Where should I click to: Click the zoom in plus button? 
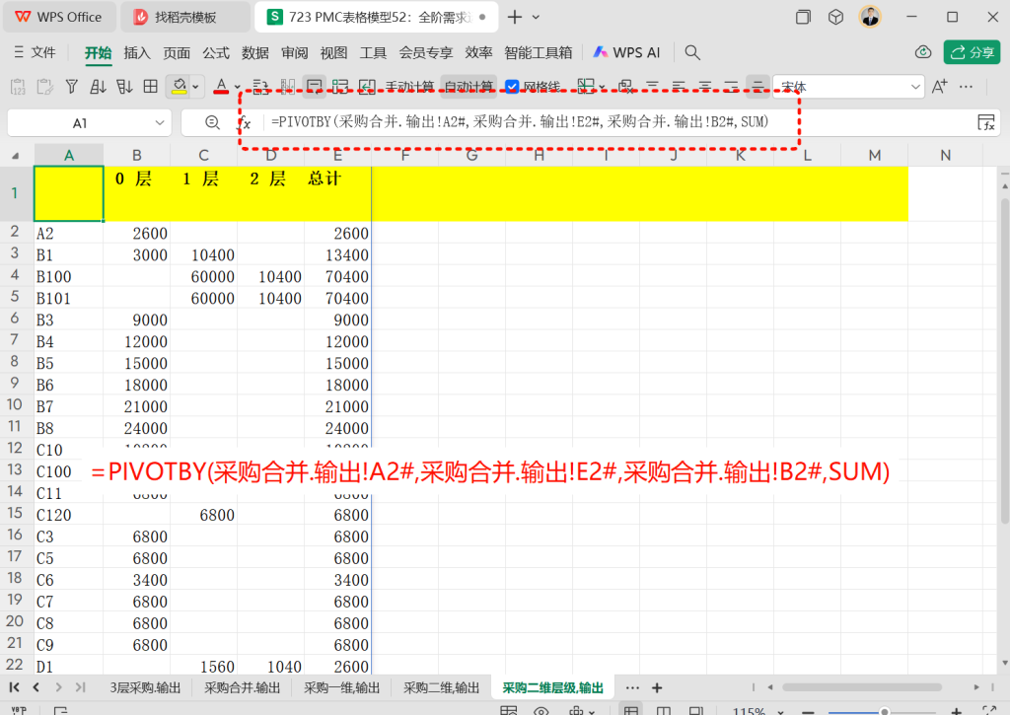click(957, 712)
